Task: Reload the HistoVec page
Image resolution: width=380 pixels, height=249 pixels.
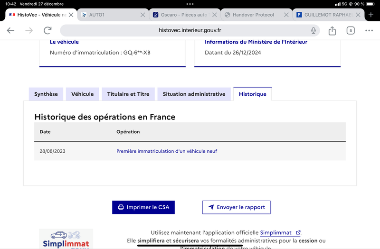Action: [x=47, y=30]
